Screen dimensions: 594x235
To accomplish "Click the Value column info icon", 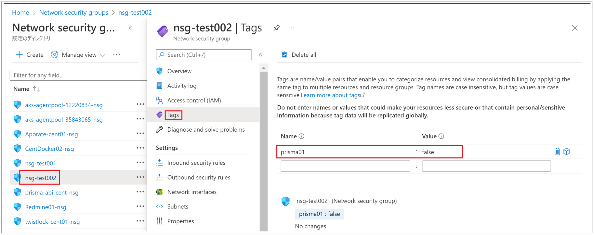I will [441, 136].
